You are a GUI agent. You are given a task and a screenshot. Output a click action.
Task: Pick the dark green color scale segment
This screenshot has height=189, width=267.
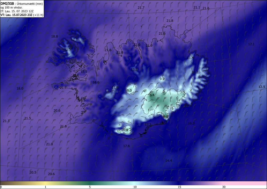90,183
